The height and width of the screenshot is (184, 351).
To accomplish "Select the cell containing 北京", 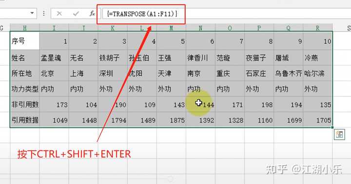I will point(54,73).
